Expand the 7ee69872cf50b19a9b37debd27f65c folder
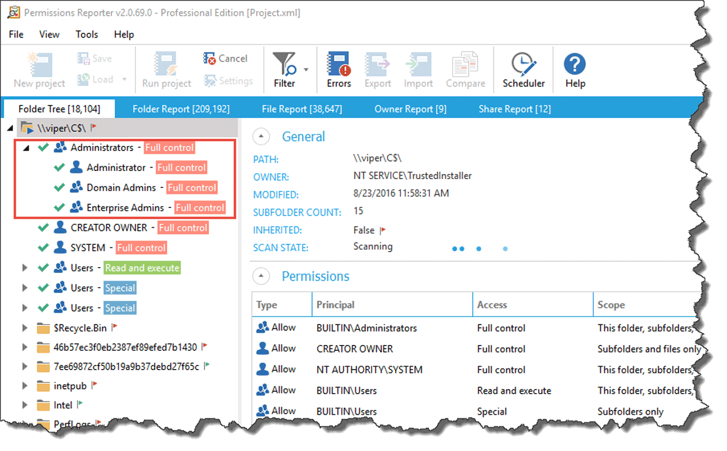Screen dimensions: 727x451 (x=25, y=367)
